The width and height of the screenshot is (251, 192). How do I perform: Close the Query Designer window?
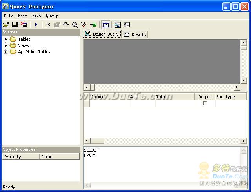(x=245, y=7)
